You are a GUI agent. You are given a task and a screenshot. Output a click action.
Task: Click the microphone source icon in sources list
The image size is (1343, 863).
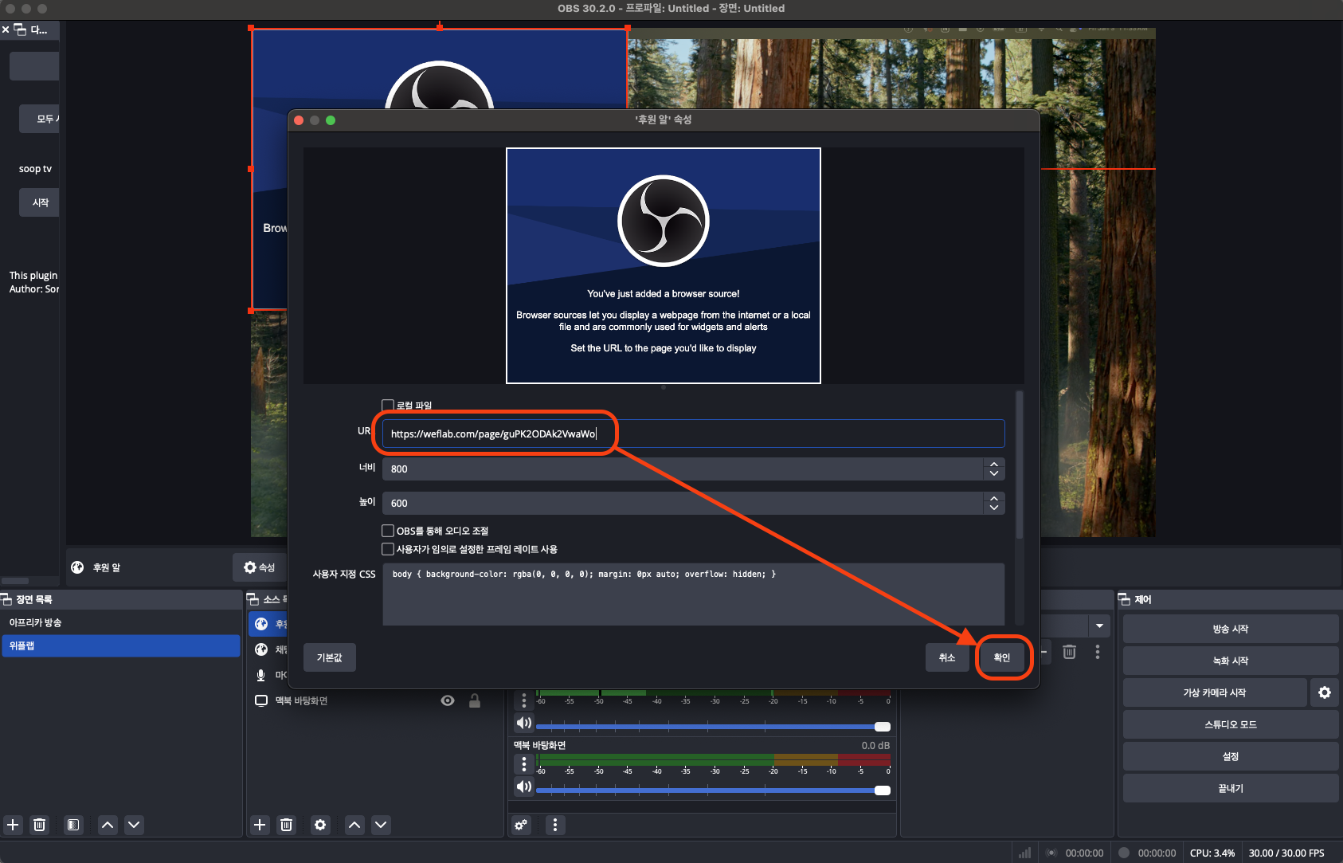click(x=261, y=675)
